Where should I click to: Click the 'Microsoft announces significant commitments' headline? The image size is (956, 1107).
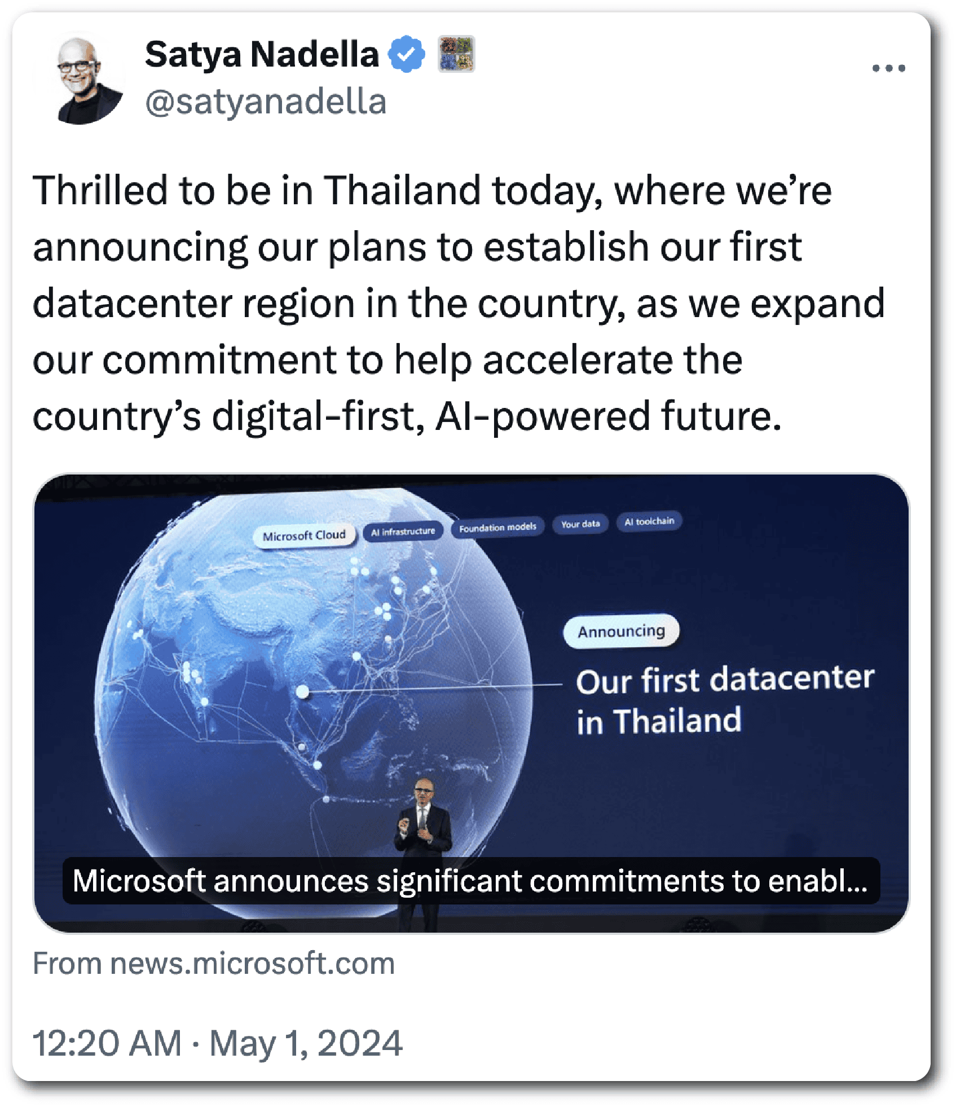click(x=470, y=881)
